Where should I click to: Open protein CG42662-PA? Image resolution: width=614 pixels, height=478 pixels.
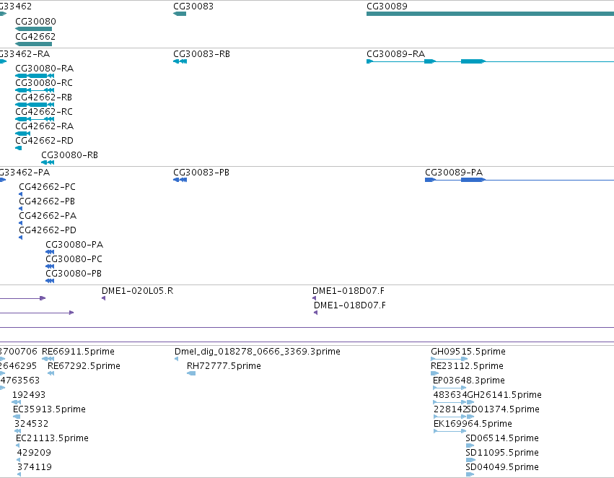coord(48,217)
